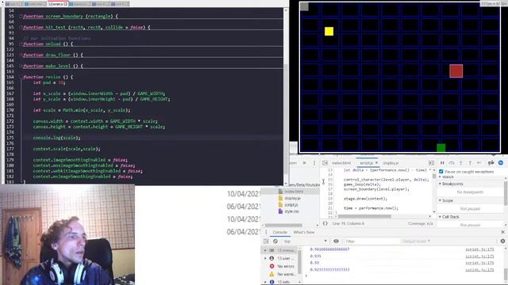
Task: Click the red square in the game canvas
Action: pyautogui.click(x=456, y=71)
